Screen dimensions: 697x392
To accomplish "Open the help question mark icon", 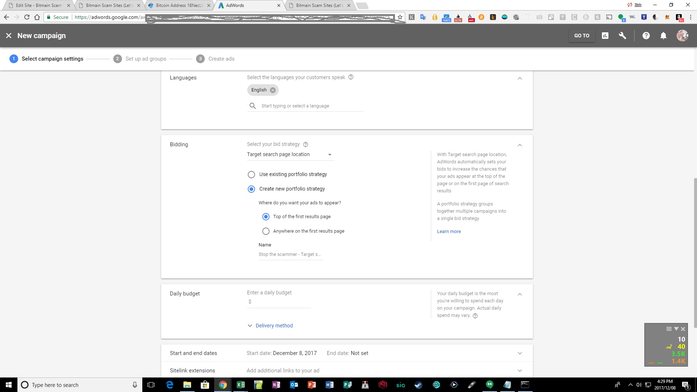I will coord(646,36).
